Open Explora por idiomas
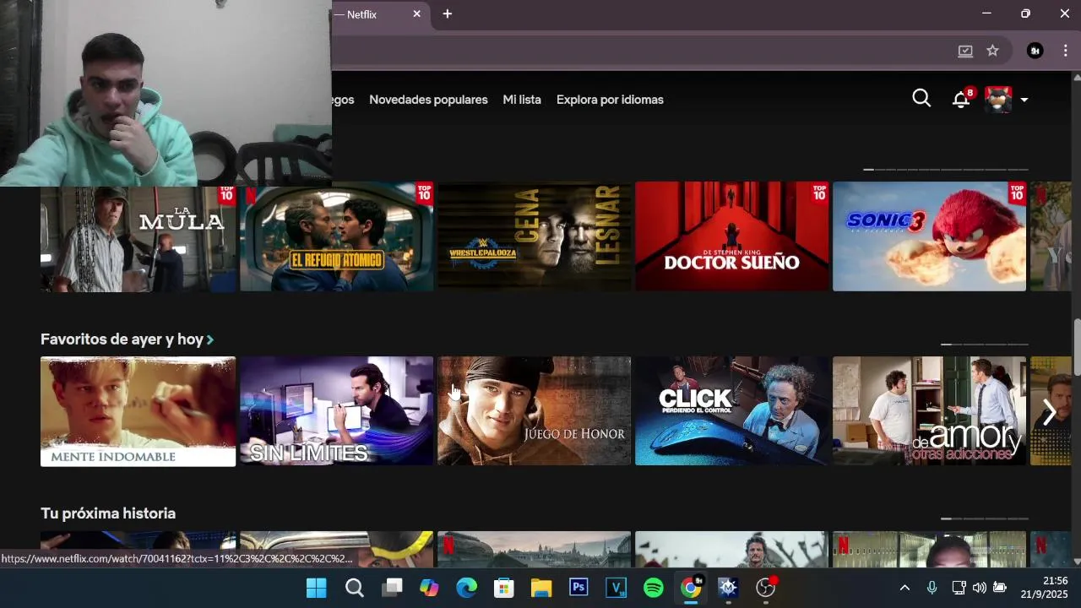This screenshot has width=1081, height=608. (x=610, y=100)
